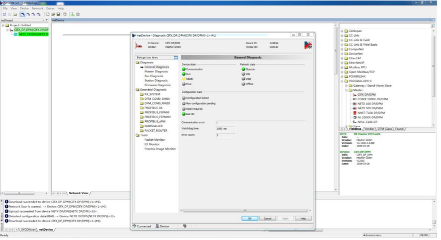
Task: Switch to the DTM Class catalog tab
Action: point(384,129)
